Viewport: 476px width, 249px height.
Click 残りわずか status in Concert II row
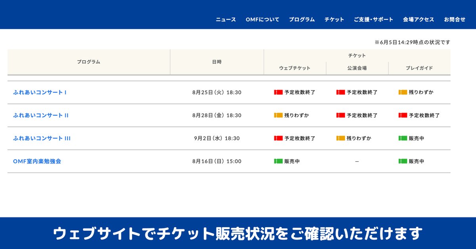coord(296,115)
